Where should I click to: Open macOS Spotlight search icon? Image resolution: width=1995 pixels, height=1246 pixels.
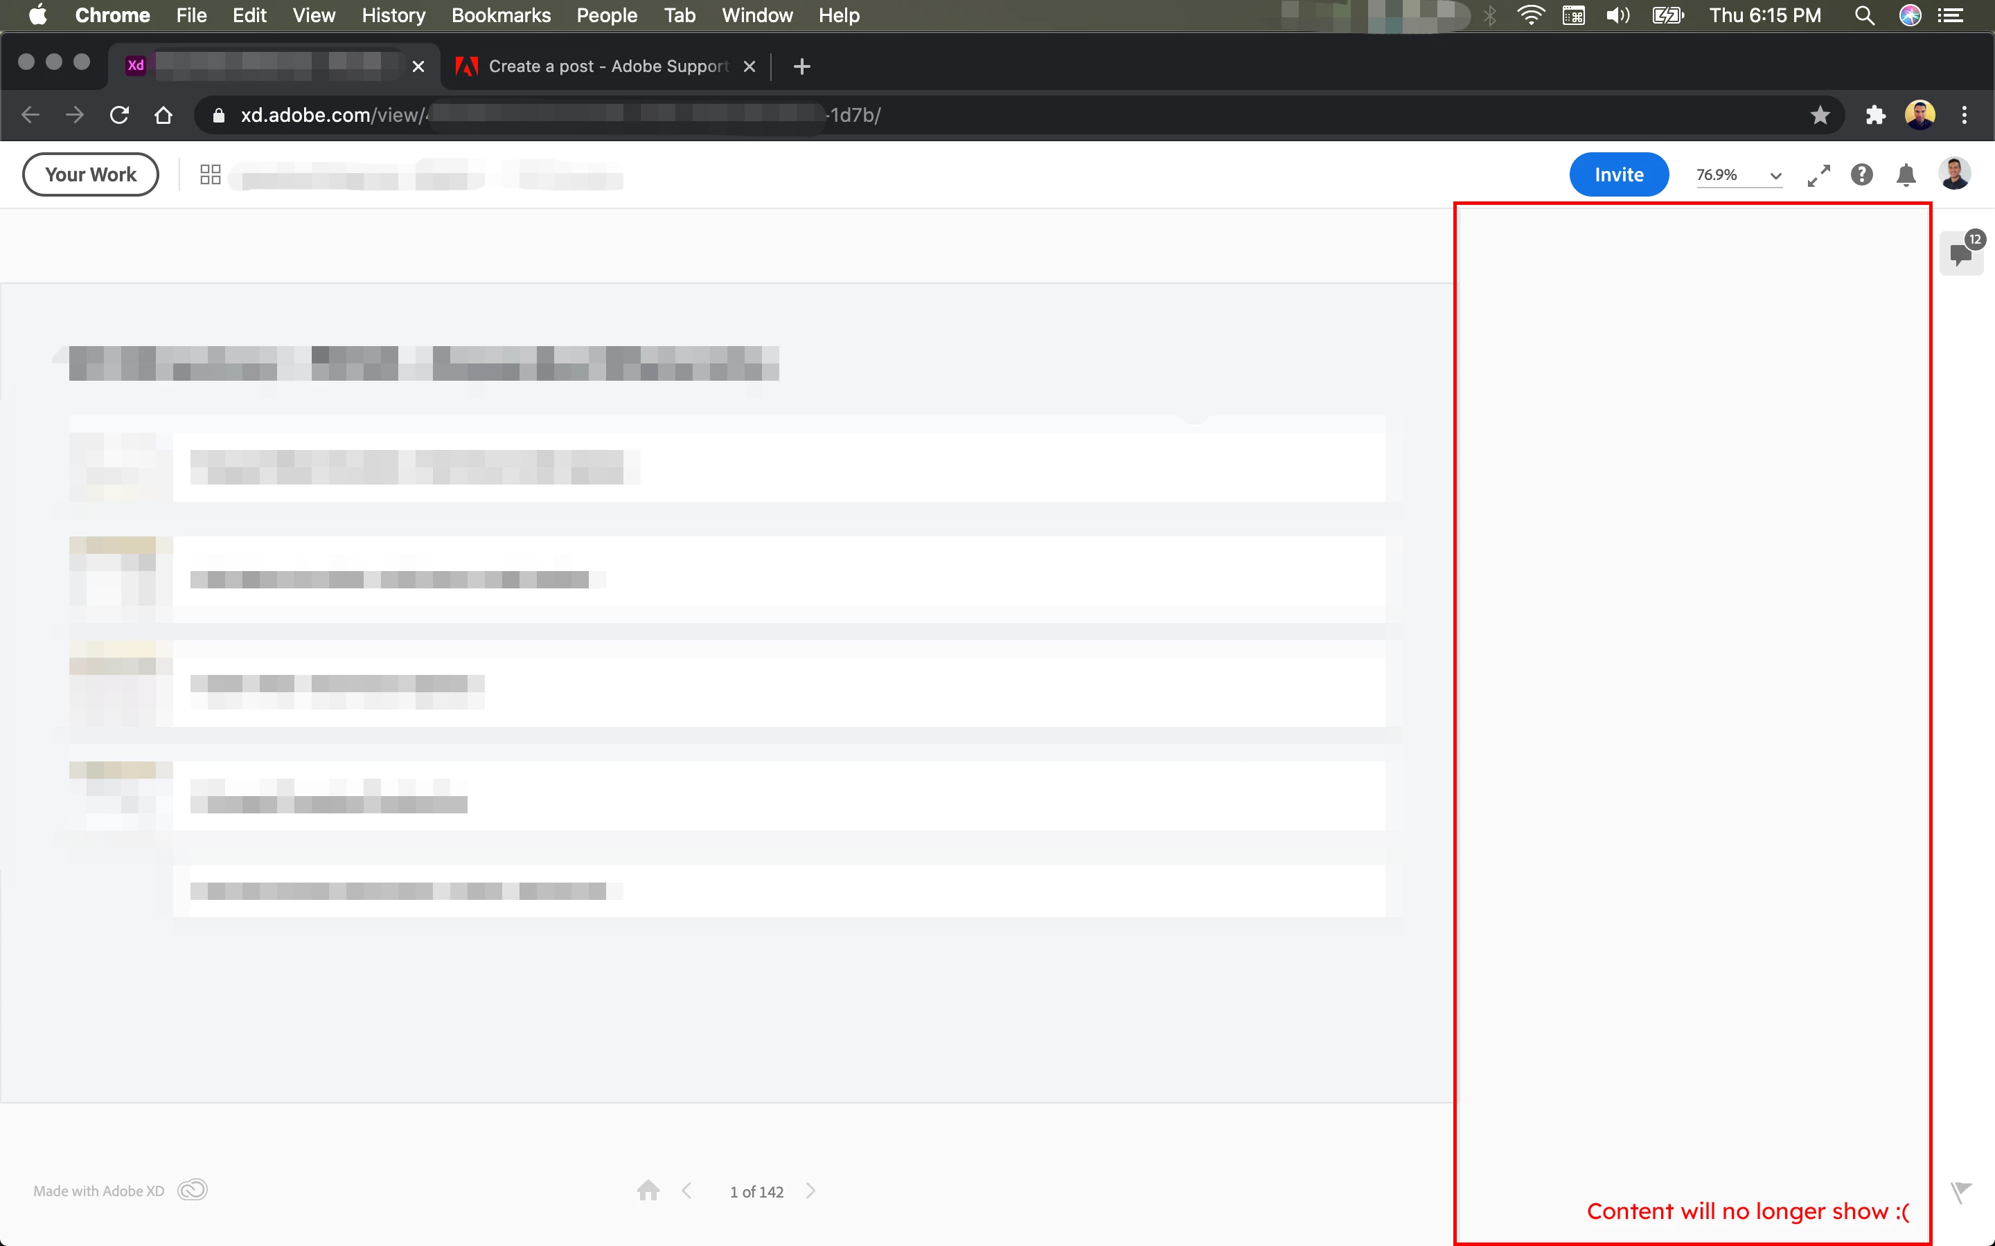[x=1864, y=16]
